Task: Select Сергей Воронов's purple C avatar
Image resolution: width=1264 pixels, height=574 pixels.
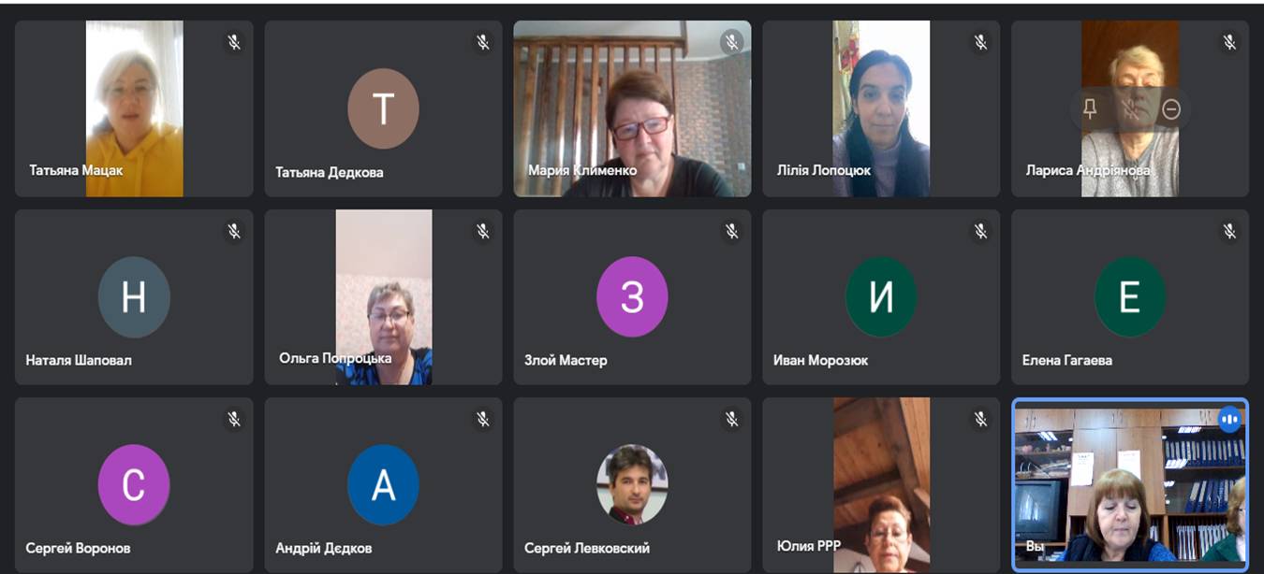Action: click(x=134, y=485)
